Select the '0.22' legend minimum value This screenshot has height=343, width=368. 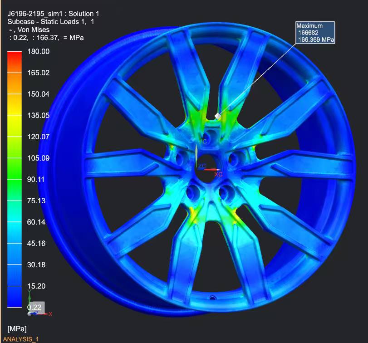click(34, 307)
